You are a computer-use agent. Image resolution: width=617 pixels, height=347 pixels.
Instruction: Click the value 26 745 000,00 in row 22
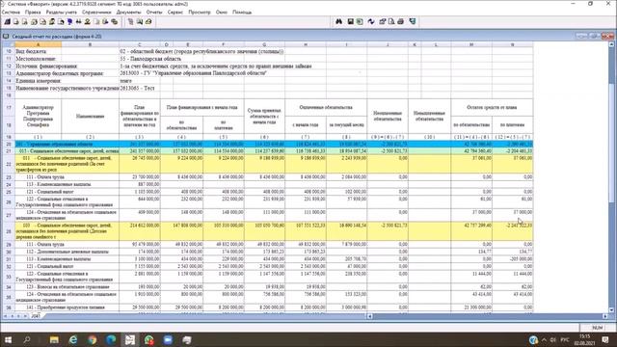pyautogui.click(x=146, y=158)
